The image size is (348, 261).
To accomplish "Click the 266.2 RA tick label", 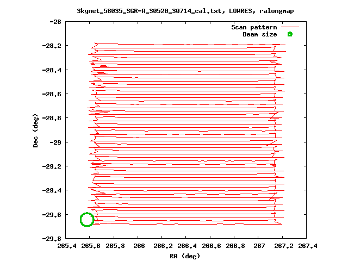I will pos(163,246).
